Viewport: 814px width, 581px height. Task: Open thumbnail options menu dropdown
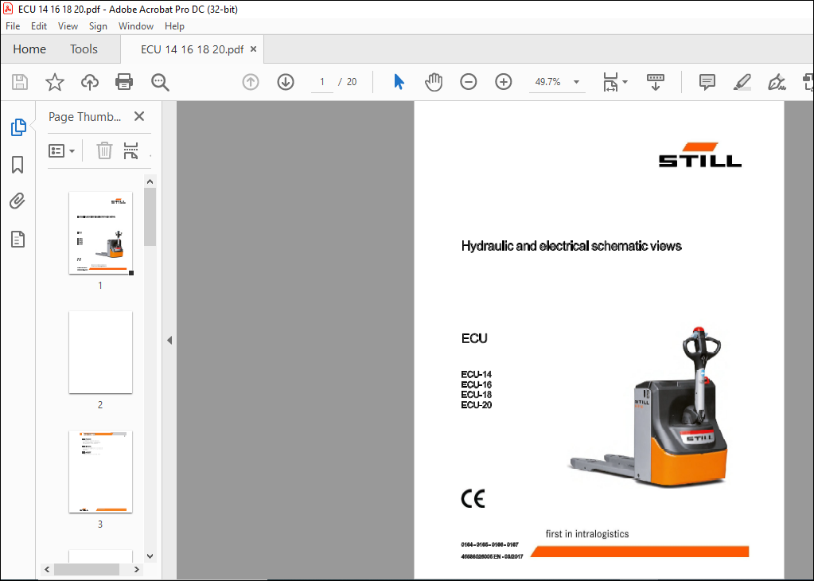[62, 150]
